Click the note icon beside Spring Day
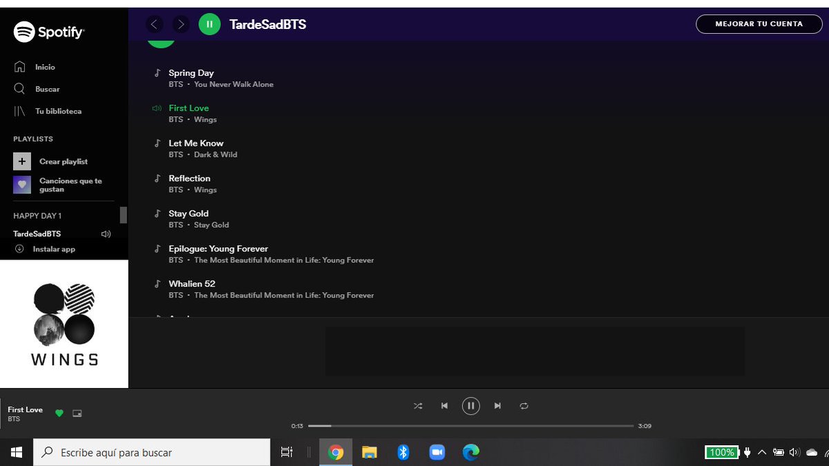Image resolution: width=829 pixels, height=466 pixels. (x=157, y=73)
